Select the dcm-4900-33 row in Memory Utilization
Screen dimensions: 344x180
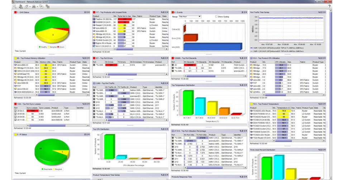pyautogui.click(x=52, y=65)
